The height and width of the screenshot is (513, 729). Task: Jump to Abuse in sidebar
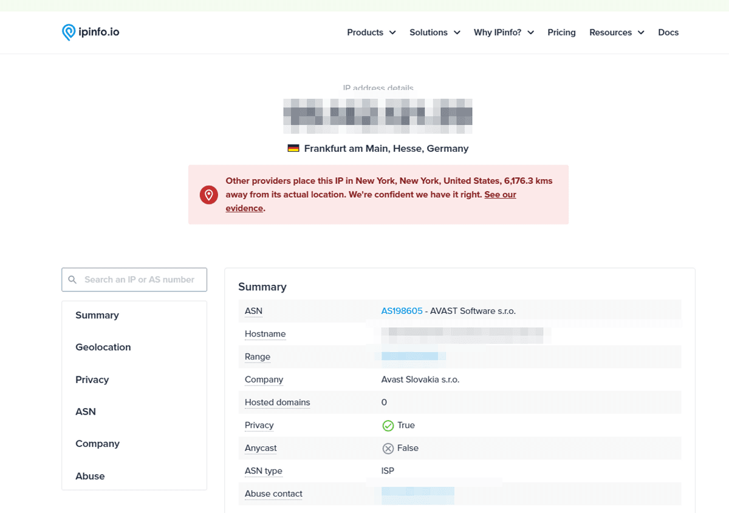coord(90,476)
